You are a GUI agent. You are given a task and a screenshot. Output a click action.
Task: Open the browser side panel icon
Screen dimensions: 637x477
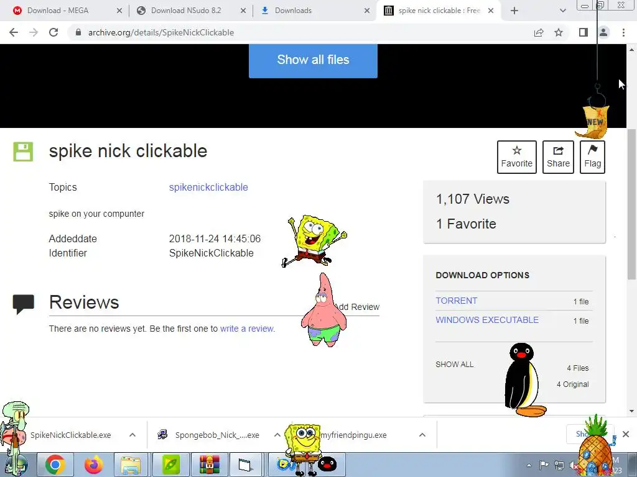(584, 32)
